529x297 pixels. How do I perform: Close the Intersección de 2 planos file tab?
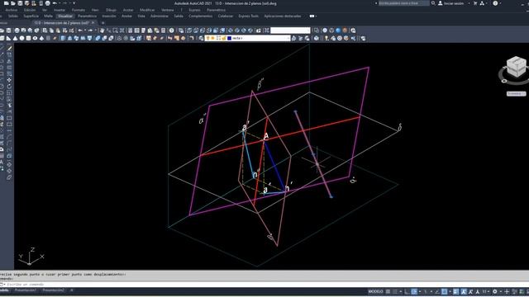93,23
